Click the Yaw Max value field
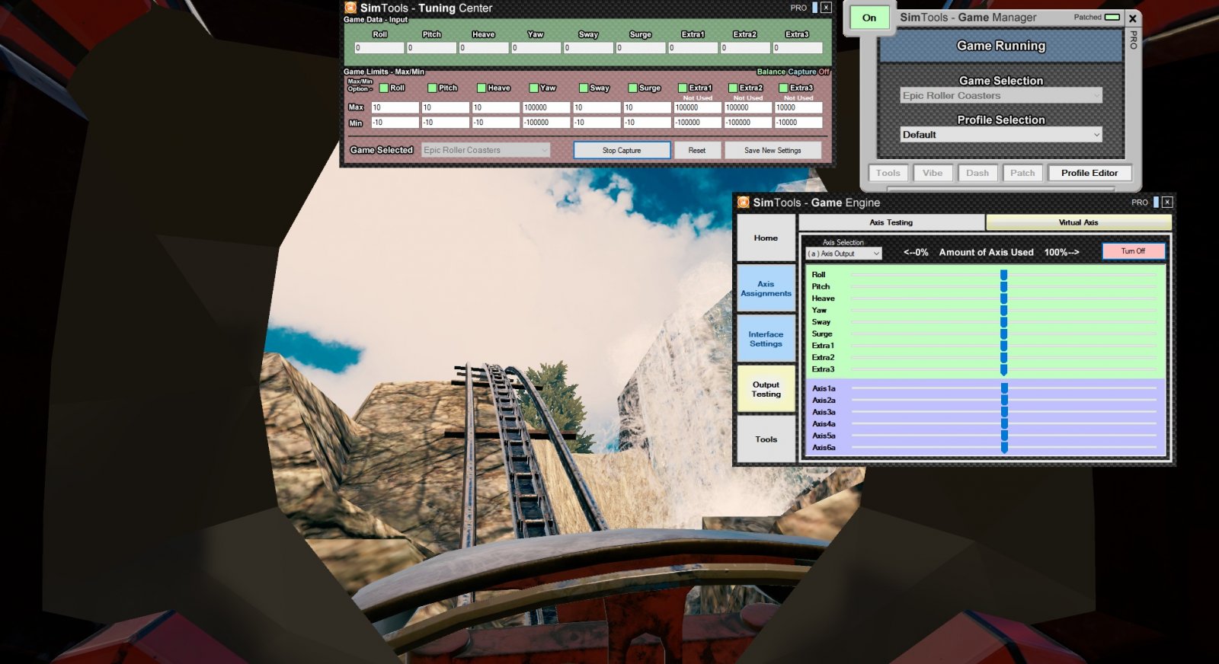 pos(546,107)
